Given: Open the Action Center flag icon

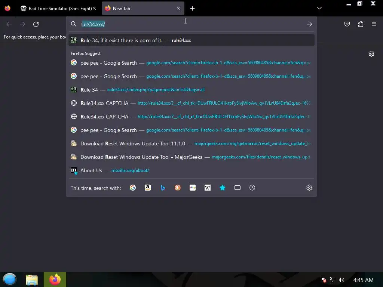Looking at the screenshot, I should click(324, 280).
